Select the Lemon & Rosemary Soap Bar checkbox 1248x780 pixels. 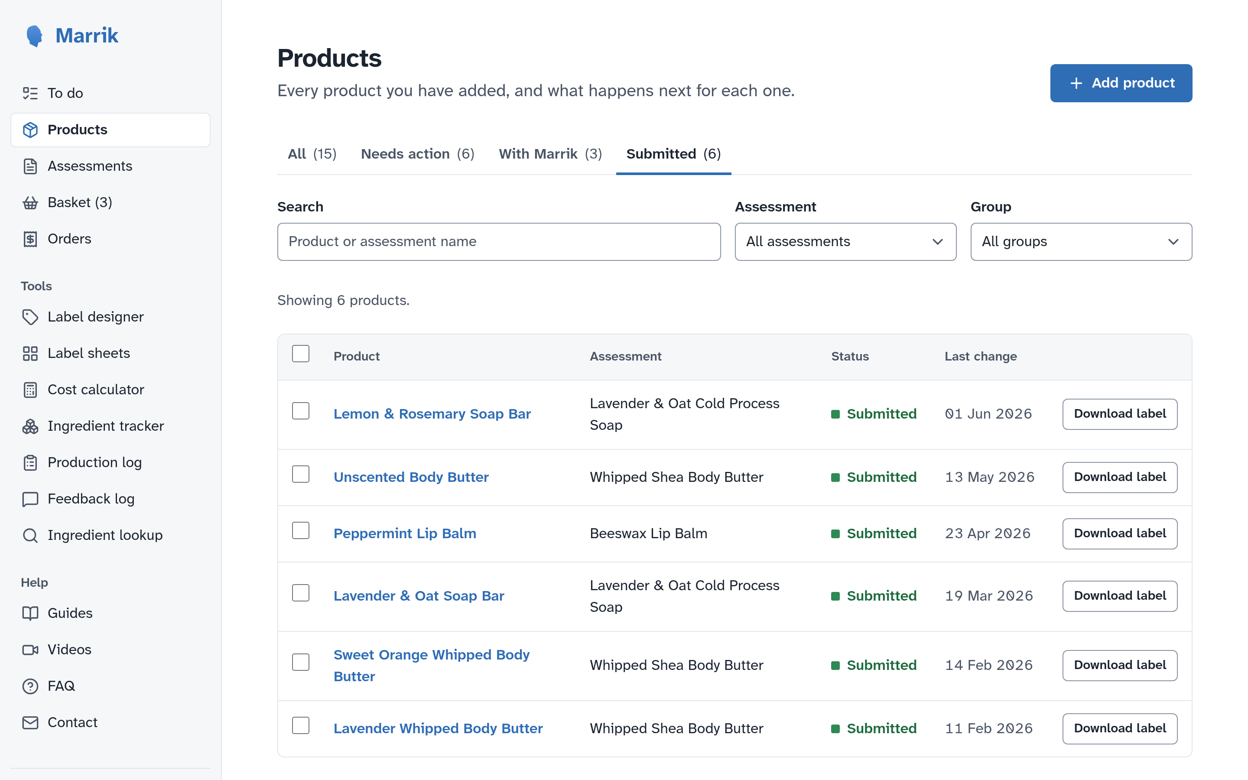[x=301, y=411]
